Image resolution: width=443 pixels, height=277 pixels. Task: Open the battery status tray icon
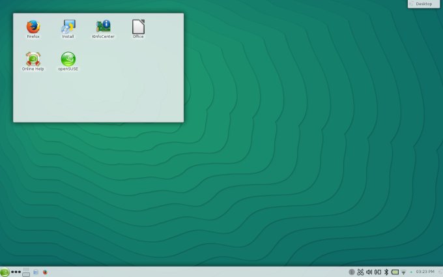tap(395, 272)
